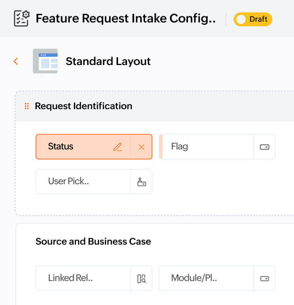Click the Standard Layout title
Screen dimensions: 294x305
(108, 61)
